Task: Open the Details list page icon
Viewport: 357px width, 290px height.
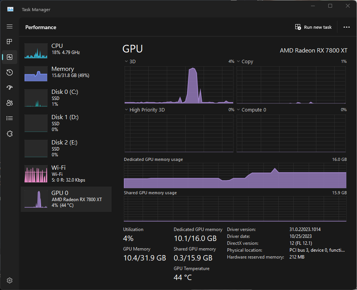Action: coord(10,118)
